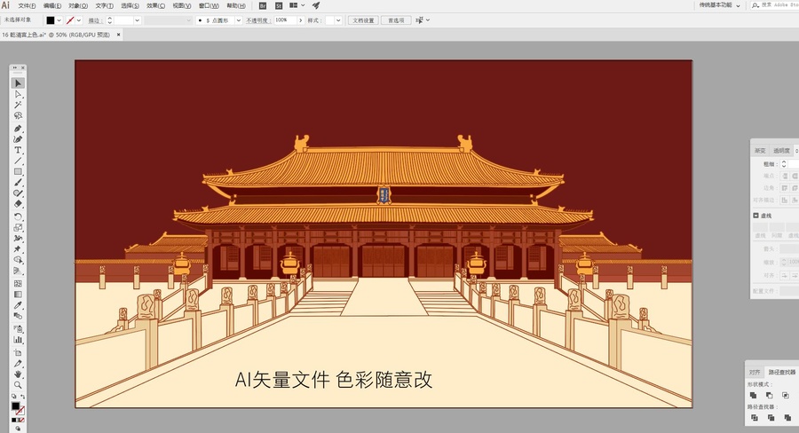Select the Magic Wand tool
This screenshot has height=433, width=799.
coord(18,105)
